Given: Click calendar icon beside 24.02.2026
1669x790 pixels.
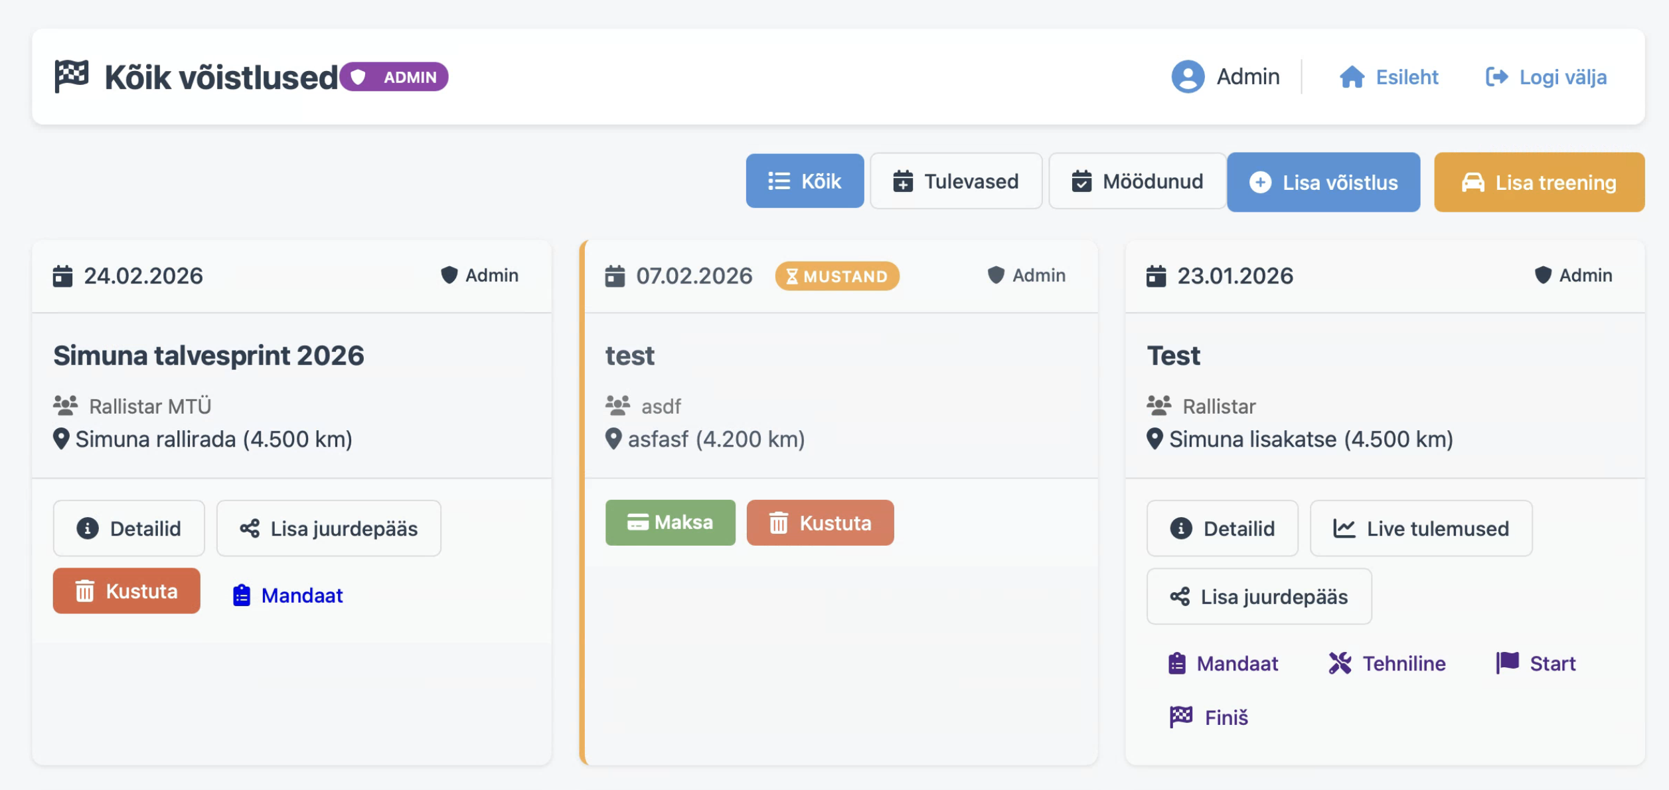Looking at the screenshot, I should click(63, 276).
